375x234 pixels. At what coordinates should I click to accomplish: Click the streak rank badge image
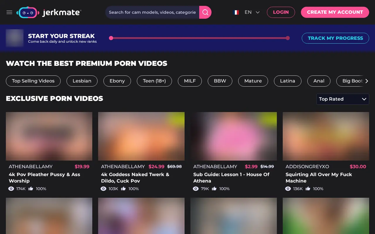coord(15,38)
